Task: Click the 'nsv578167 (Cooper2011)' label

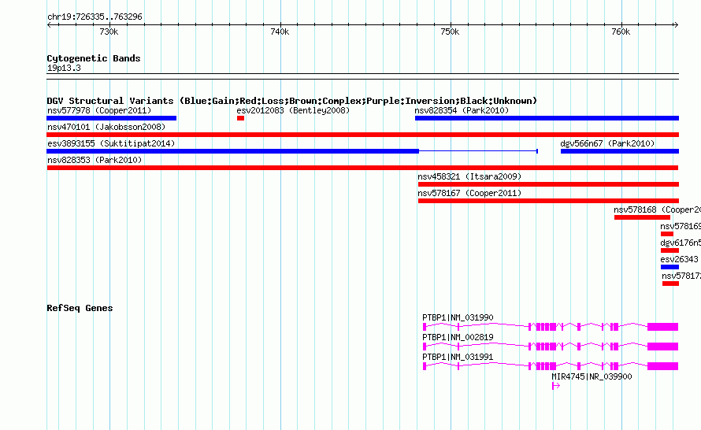Action: coord(469,193)
